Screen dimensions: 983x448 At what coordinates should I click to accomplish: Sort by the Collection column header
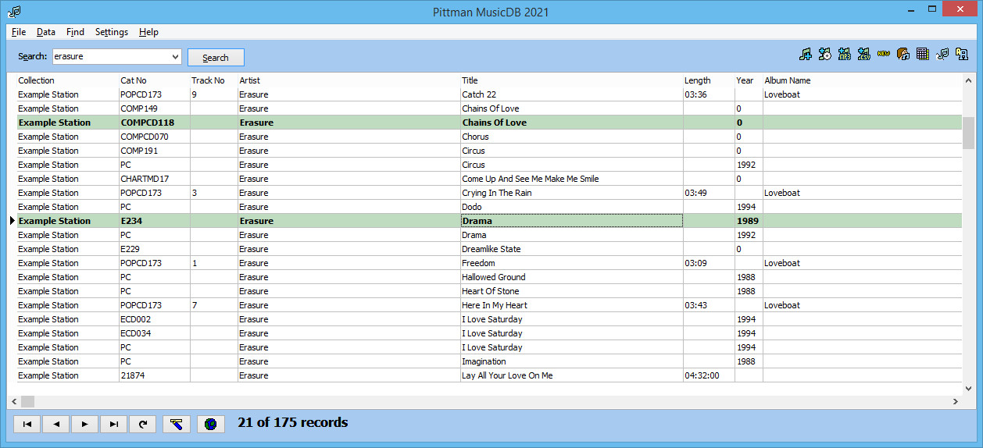pyautogui.click(x=67, y=80)
